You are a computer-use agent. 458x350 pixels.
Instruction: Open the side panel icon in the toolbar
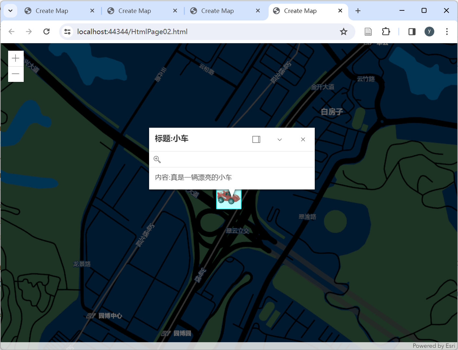click(412, 32)
